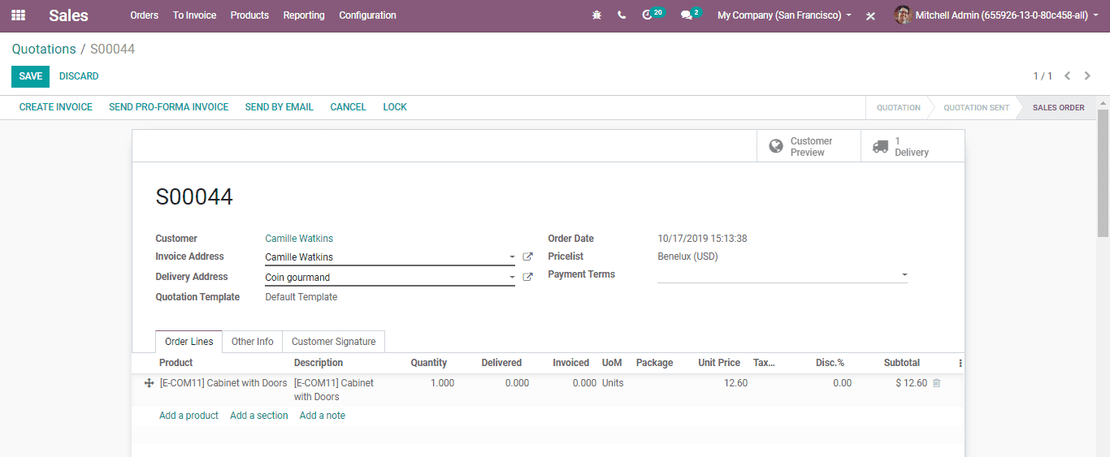The height and width of the screenshot is (457, 1110).
Task: Click the Delivery Address input field
Action: (384, 278)
